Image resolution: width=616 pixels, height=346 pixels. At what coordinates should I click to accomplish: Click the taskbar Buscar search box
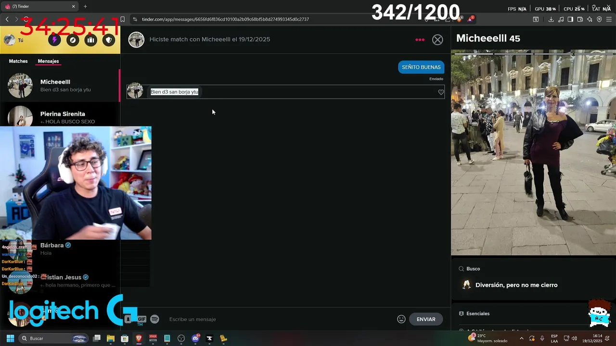[x=54, y=338]
